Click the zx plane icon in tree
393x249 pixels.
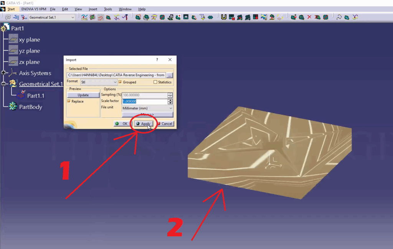point(13,62)
